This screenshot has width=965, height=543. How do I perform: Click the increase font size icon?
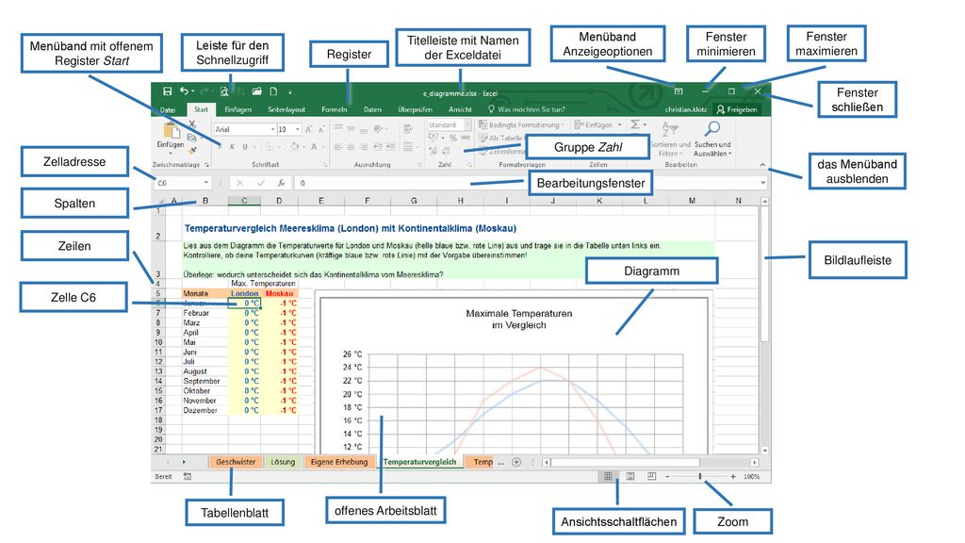pos(309,129)
